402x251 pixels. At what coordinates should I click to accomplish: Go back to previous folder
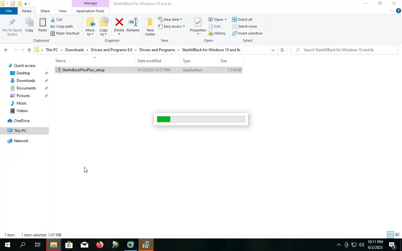coord(6,50)
